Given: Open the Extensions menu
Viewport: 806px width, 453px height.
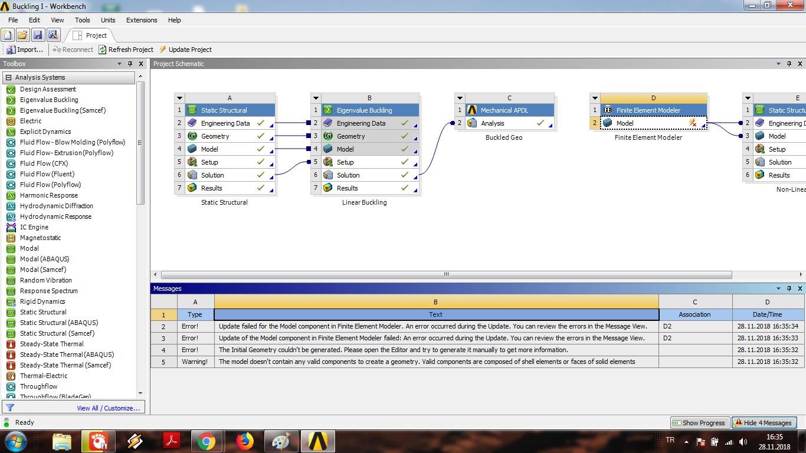Looking at the screenshot, I should pyautogui.click(x=142, y=20).
